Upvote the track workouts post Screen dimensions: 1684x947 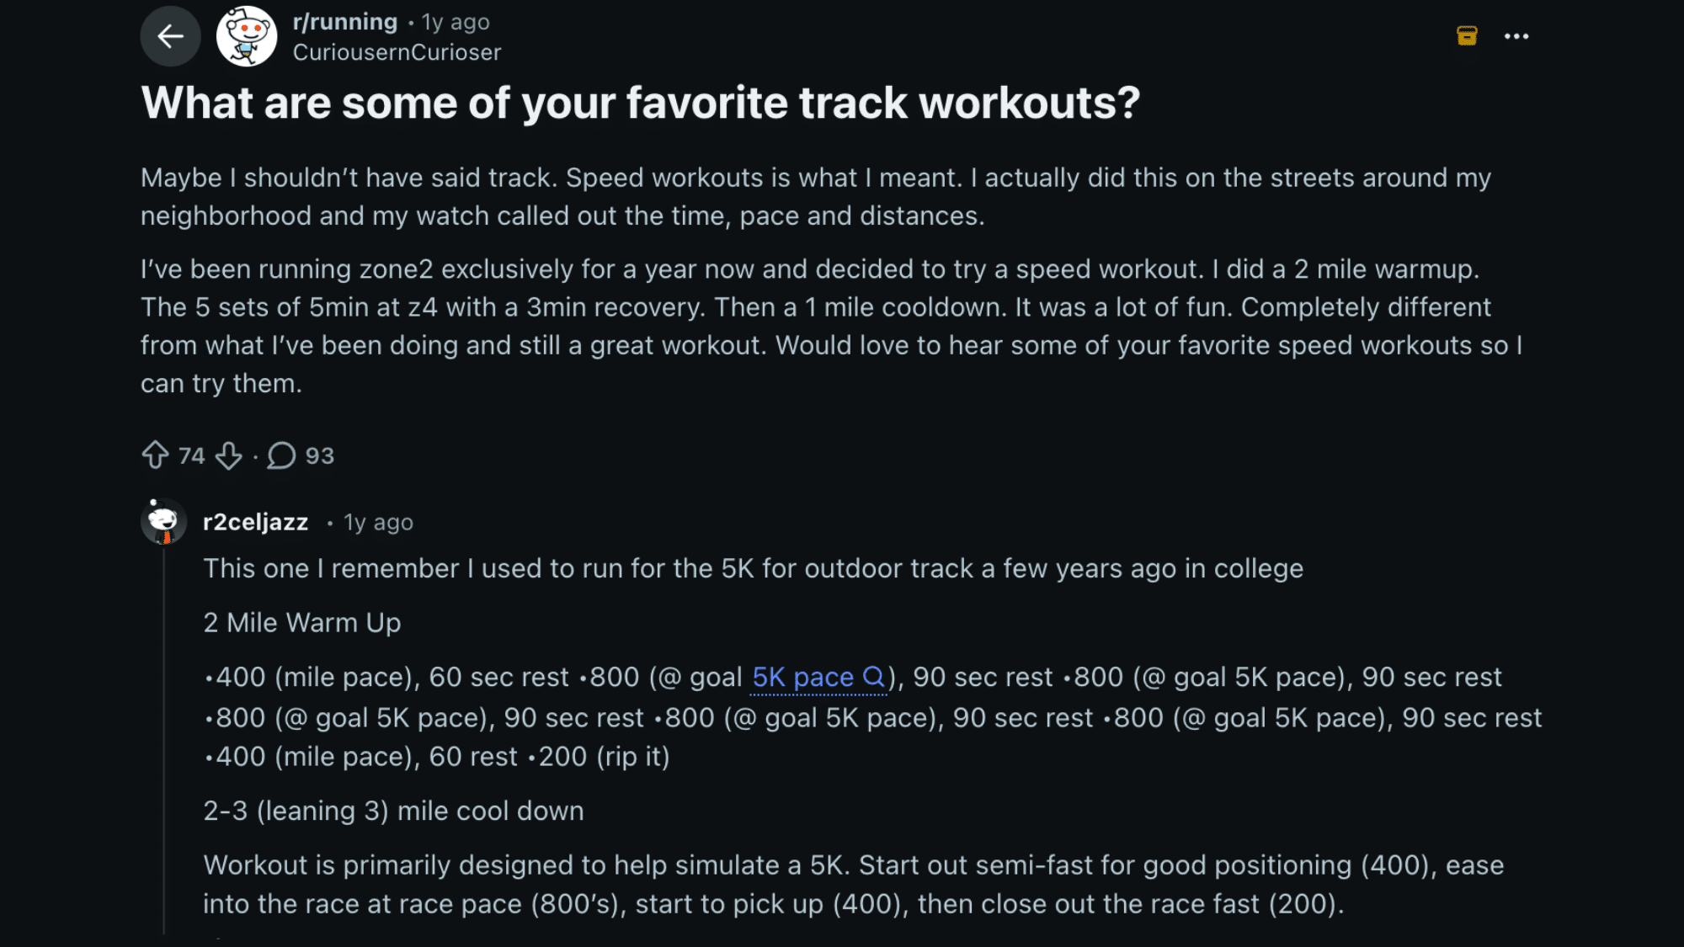click(x=157, y=455)
